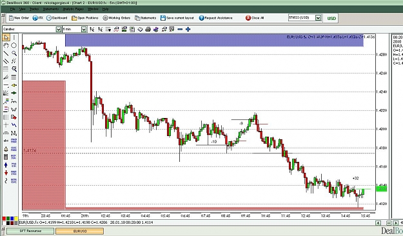The height and width of the screenshot is (236, 403).
Task: Open the Trades menu
Action: [34, 9]
